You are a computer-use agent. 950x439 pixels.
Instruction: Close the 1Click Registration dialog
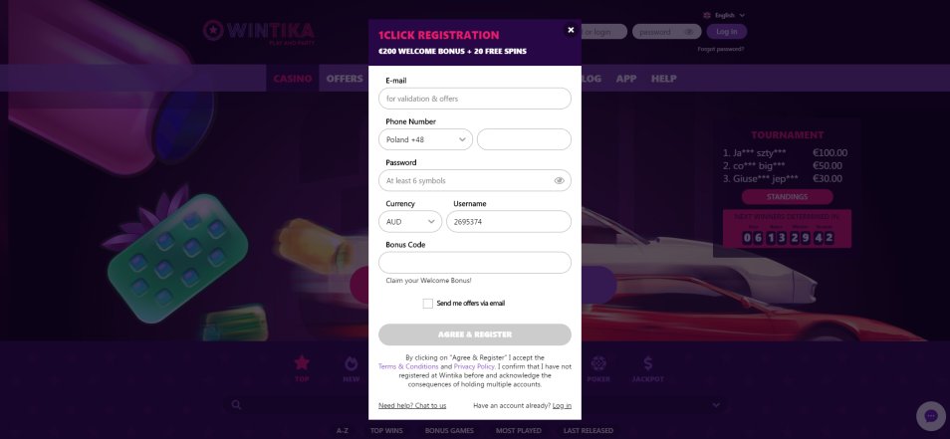(571, 30)
